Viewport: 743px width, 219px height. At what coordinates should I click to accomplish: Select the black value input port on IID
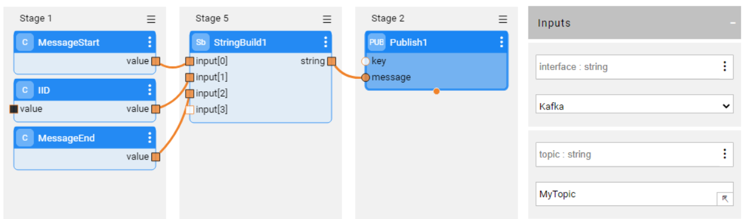[x=14, y=109]
